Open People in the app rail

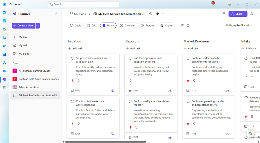click(x=4, y=38)
